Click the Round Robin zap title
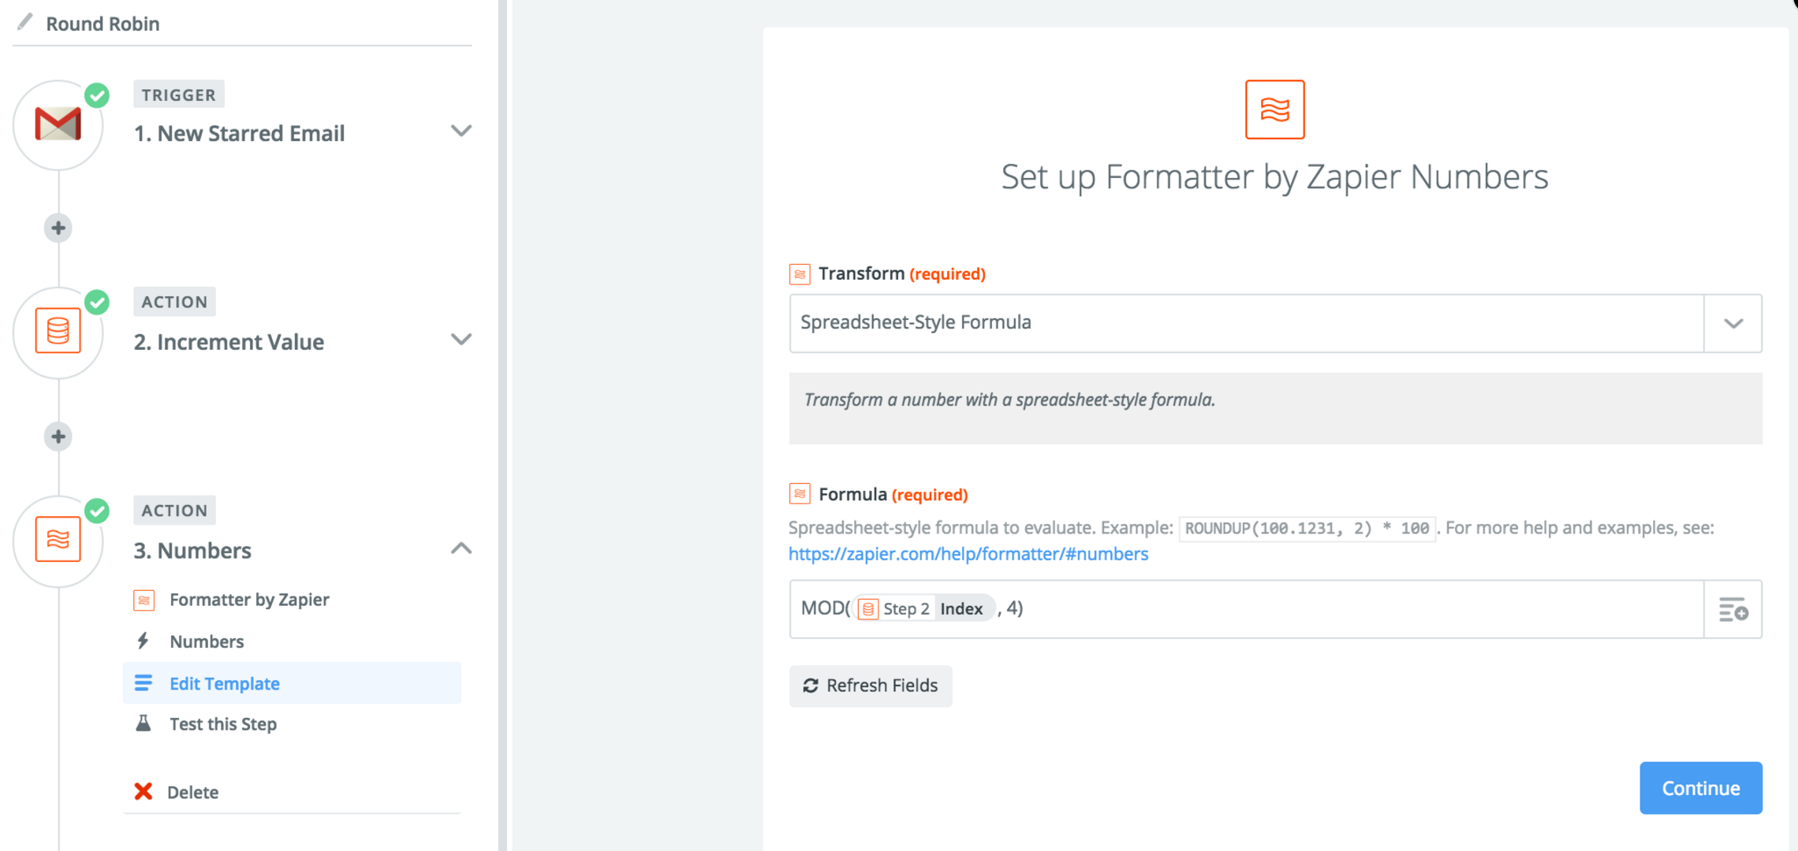The width and height of the screenshot is (1798, 851). point(103,24)
